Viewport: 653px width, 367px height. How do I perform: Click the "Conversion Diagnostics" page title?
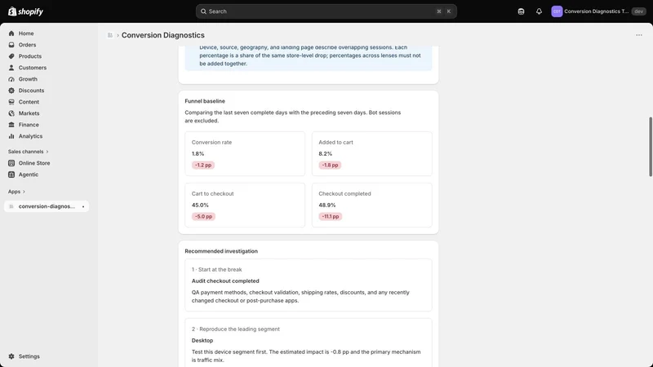pos(162,35)
